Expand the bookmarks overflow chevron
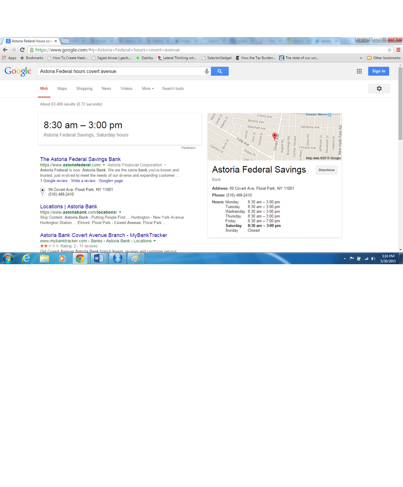This screenshot has width=403, height=487. tap(361, 58)
